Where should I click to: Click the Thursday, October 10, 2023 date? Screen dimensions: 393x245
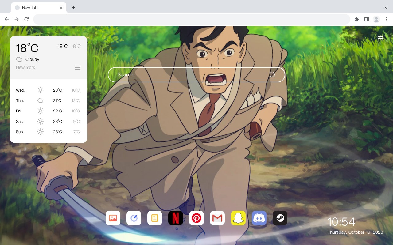click(355, 232)
